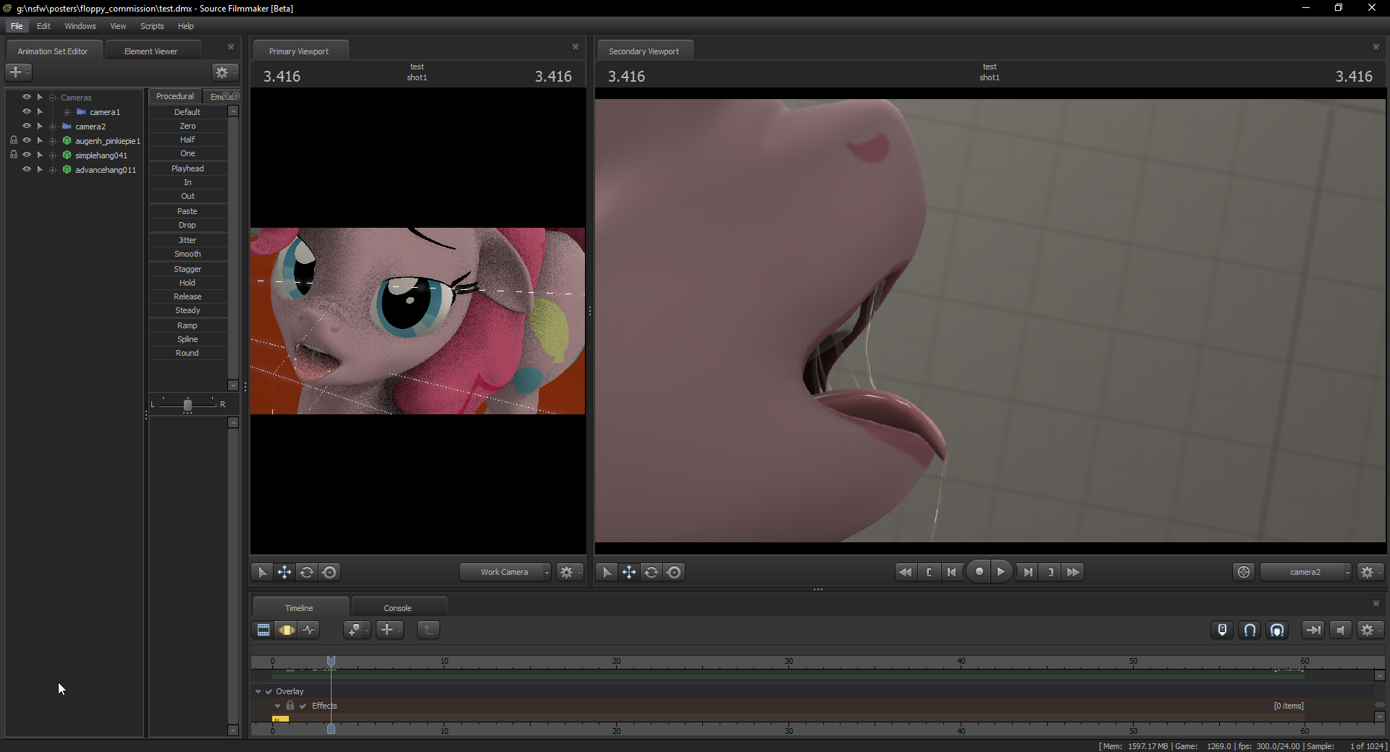The height and width of the screenshot is (752, 1390).
Task: Apply the Jitter procedural preset
Action: (188, 240)
